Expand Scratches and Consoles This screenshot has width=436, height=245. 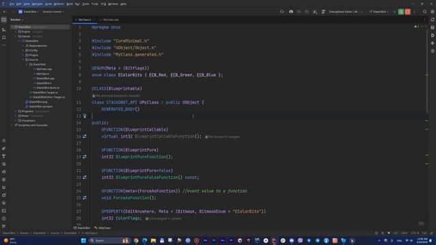pyautogui.click(x=12, y=125)
